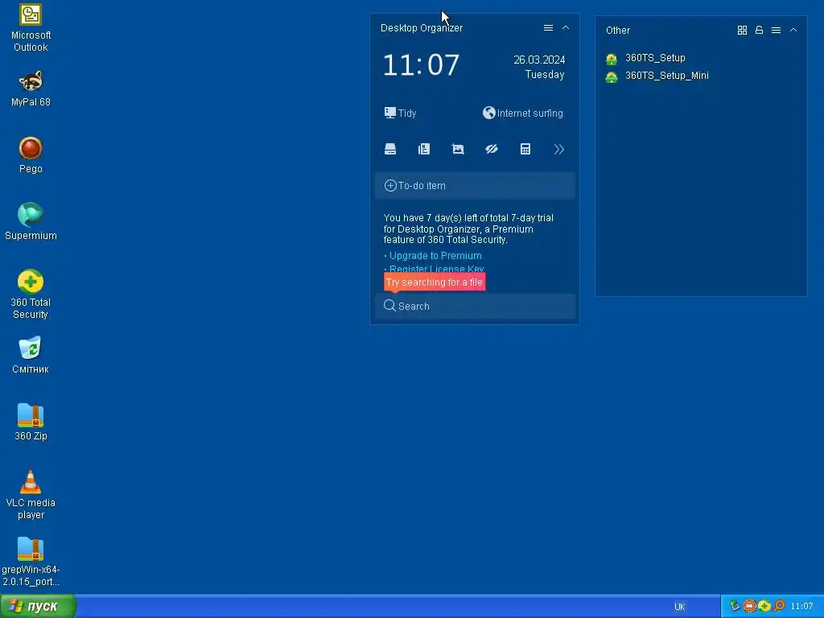Click the Desktop Organizer title

[422, 28]
